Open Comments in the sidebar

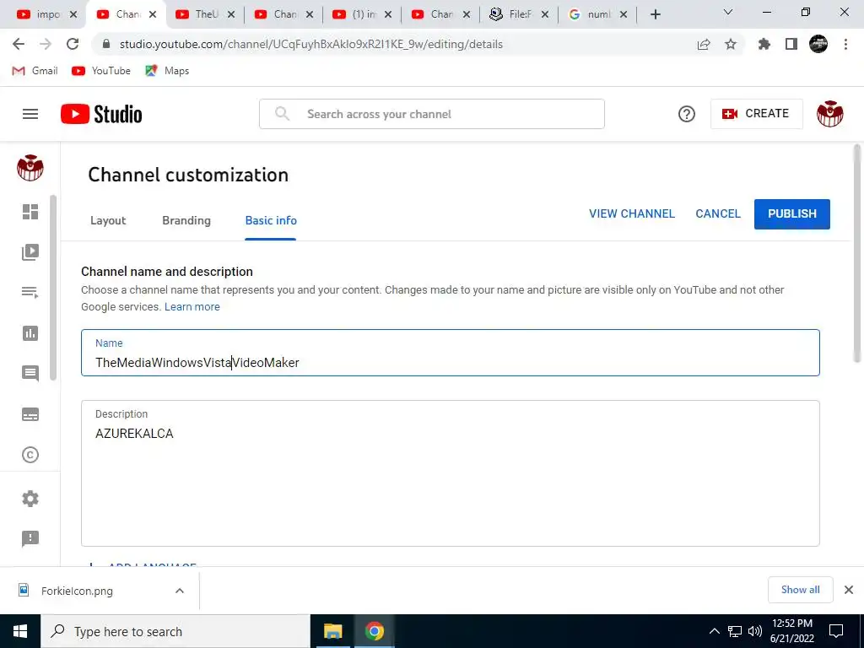pos(30,374)
